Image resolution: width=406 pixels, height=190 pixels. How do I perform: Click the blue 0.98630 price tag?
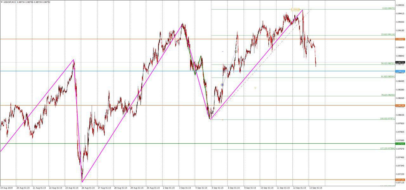pyautogui.click(x=400, y=71)
